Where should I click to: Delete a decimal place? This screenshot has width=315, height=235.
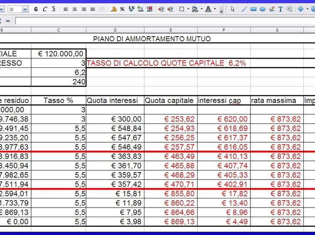149,9
